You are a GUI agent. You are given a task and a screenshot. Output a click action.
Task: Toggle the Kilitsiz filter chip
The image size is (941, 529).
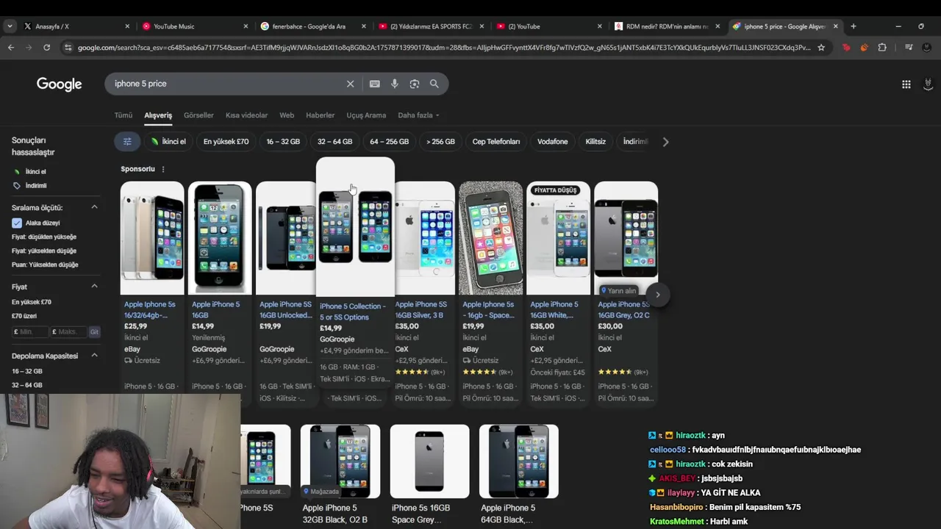(x=595, y=142)
